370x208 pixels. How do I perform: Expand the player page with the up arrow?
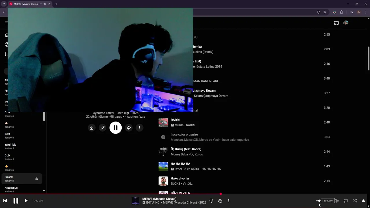[x=363, y=200]
